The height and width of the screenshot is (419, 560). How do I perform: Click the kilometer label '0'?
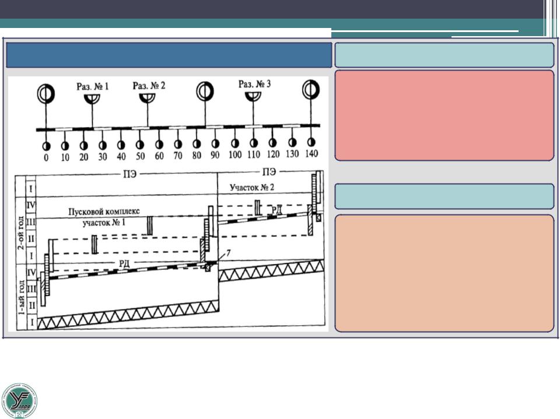46,157
